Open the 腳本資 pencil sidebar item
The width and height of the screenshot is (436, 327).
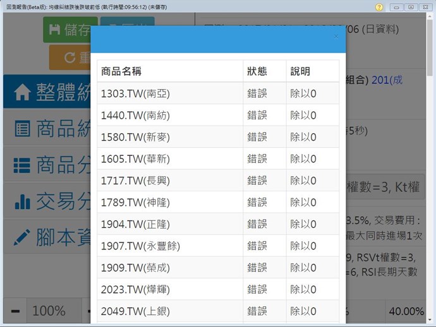pos(47,237)
